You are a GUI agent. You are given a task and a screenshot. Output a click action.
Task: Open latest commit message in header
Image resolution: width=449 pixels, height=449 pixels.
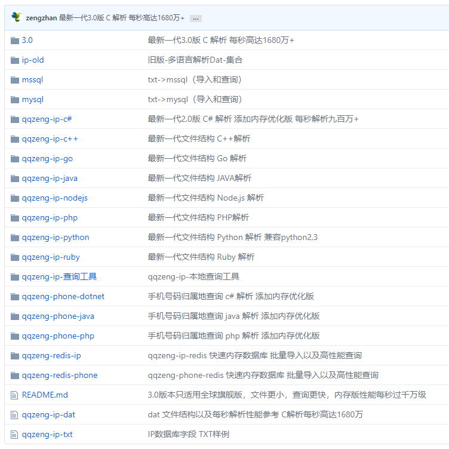122,18
